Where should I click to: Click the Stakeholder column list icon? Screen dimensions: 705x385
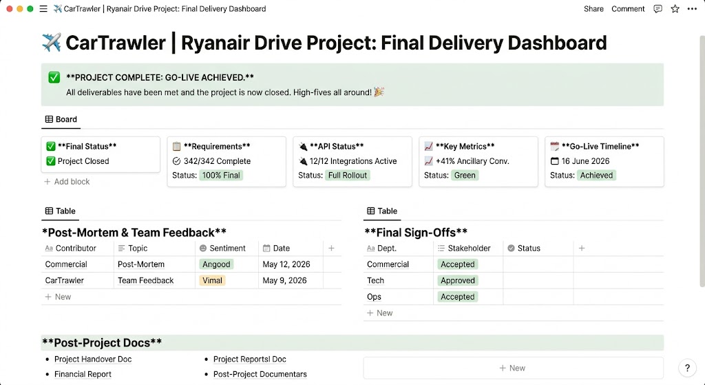coord(441,248)
